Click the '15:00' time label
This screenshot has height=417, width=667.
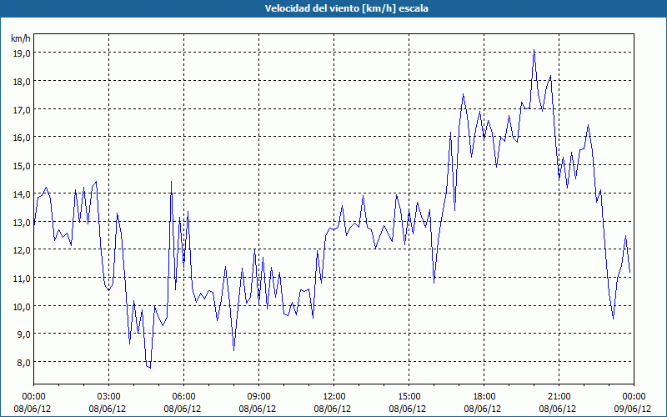pos(409,397)
